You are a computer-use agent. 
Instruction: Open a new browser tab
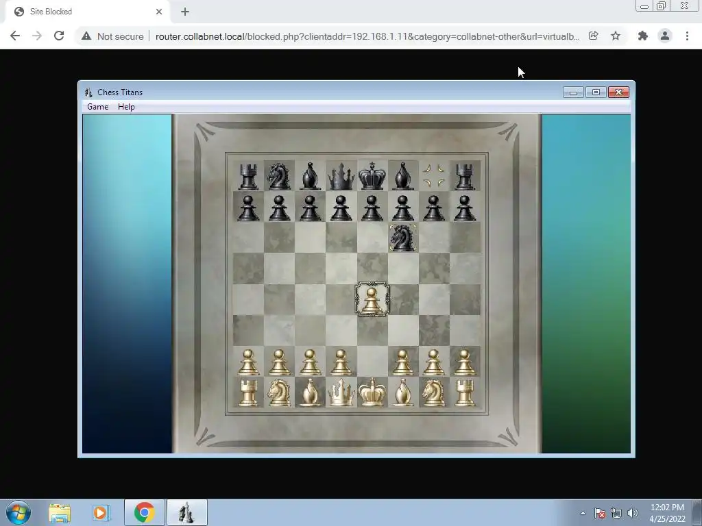click(185, 12)
